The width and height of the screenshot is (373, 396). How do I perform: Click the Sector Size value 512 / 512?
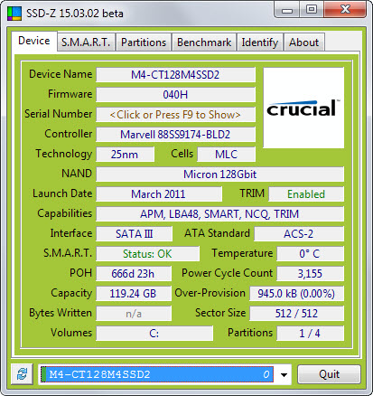(x=296, y=314)
